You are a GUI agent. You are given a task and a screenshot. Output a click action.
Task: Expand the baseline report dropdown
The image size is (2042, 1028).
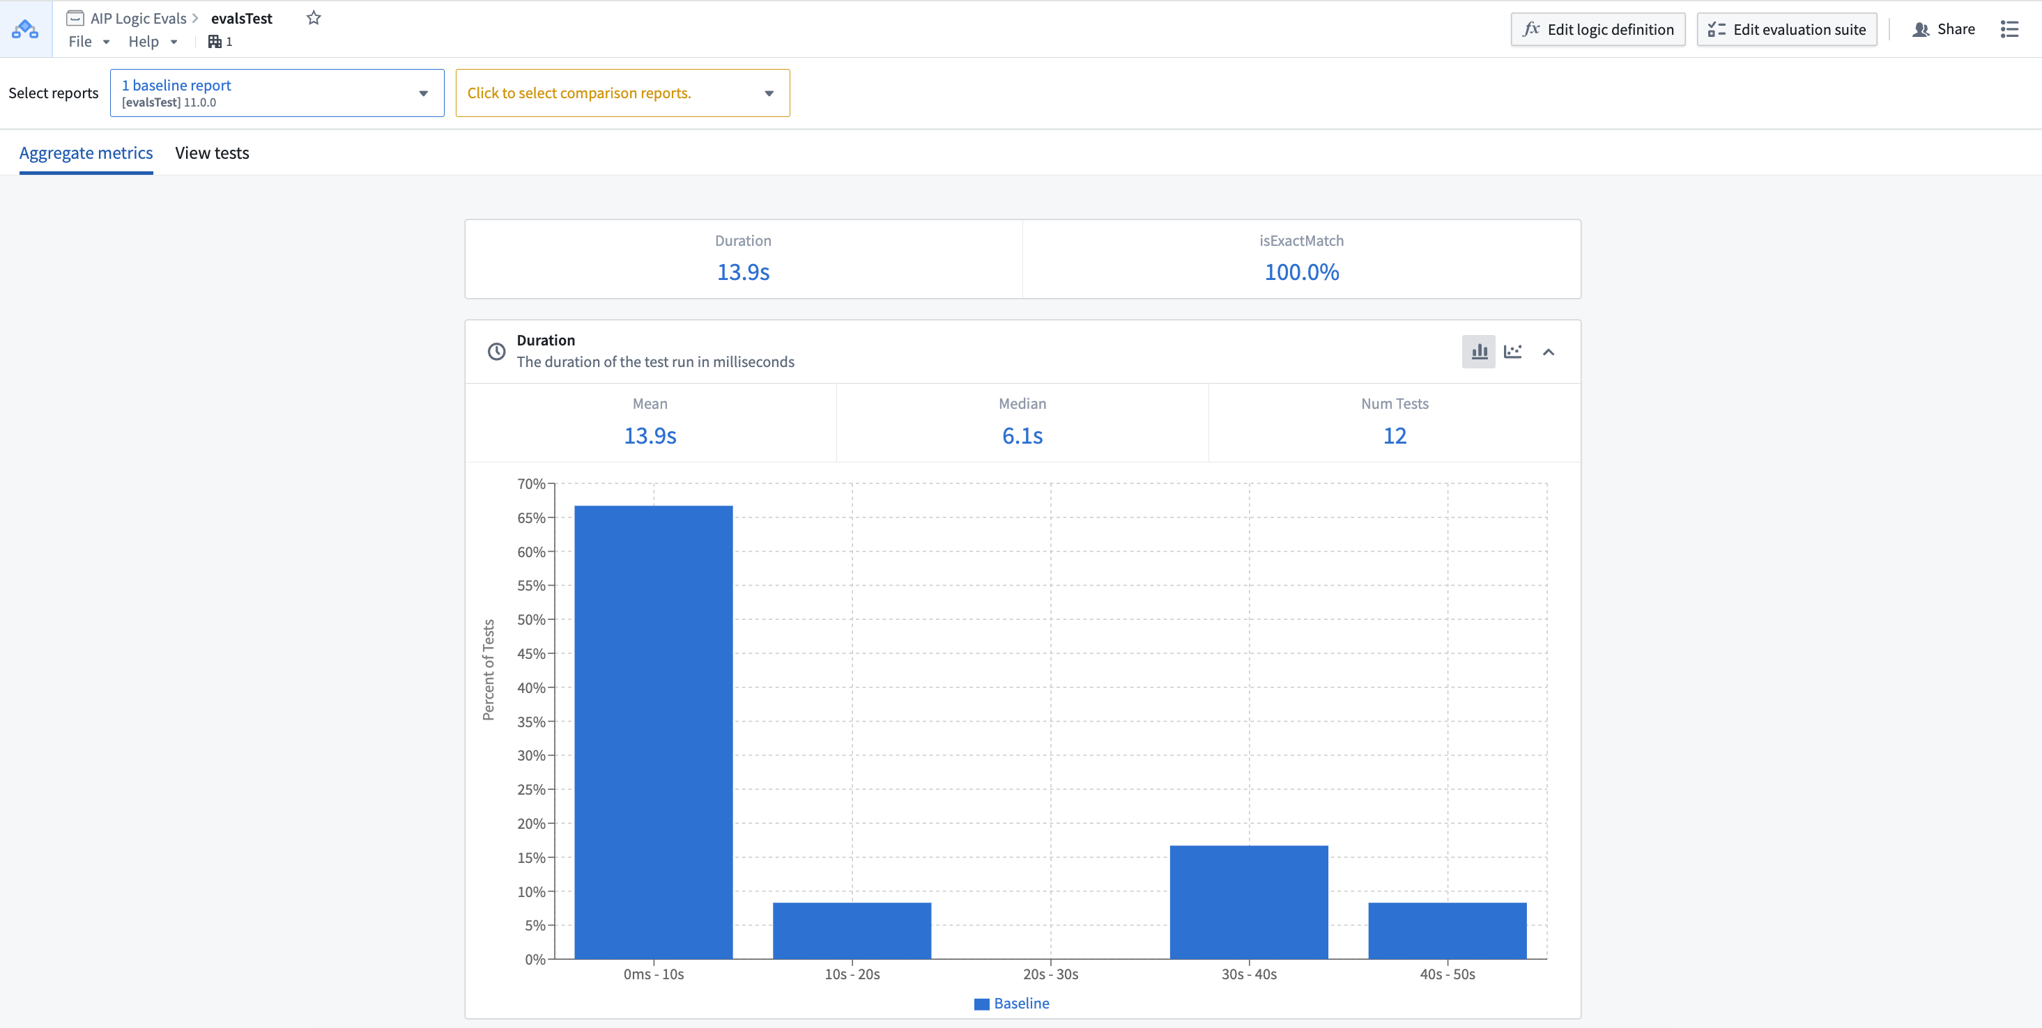(424, 92)
